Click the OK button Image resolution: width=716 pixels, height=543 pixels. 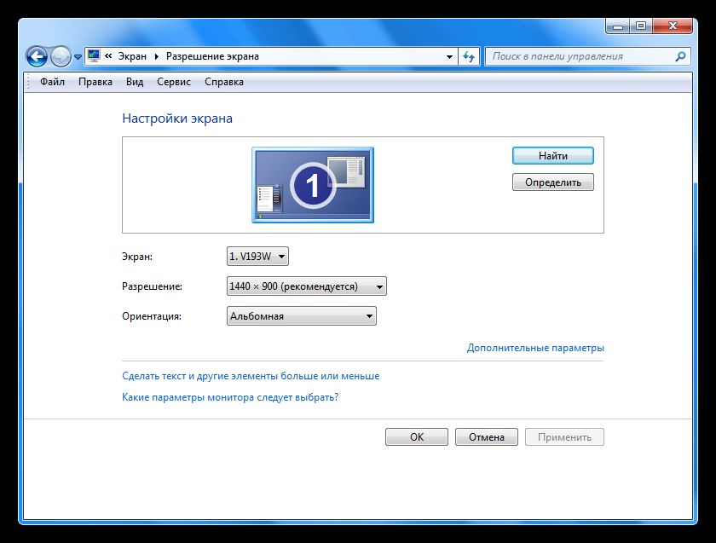(x=417, y=437)
